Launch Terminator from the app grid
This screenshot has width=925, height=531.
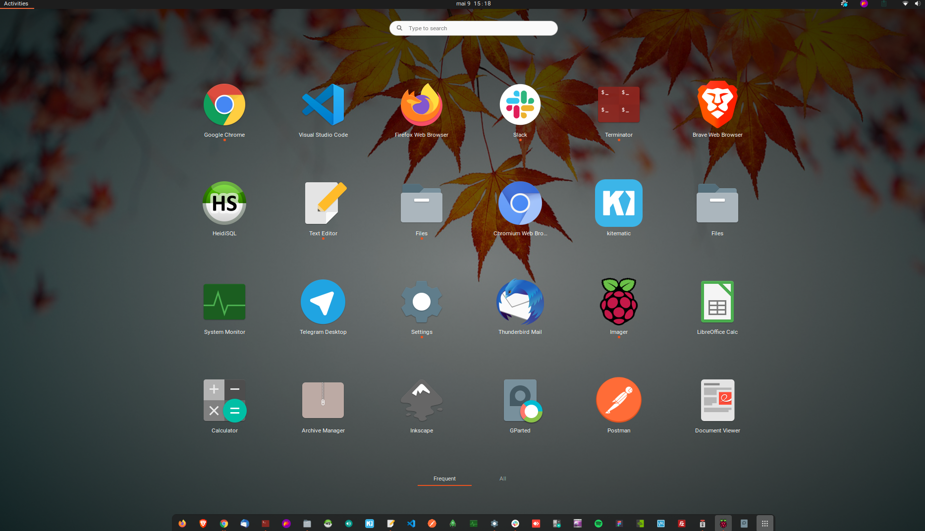tap(619, 105)
